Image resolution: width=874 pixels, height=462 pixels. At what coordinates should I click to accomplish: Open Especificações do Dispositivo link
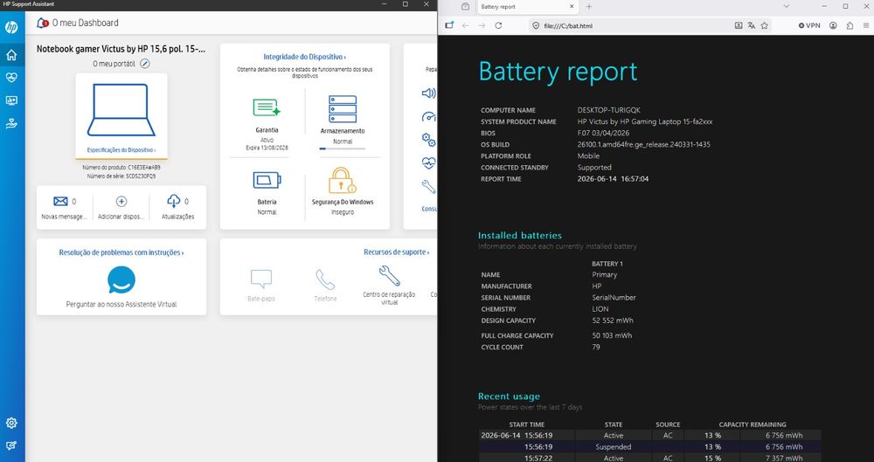coord(121,150)
